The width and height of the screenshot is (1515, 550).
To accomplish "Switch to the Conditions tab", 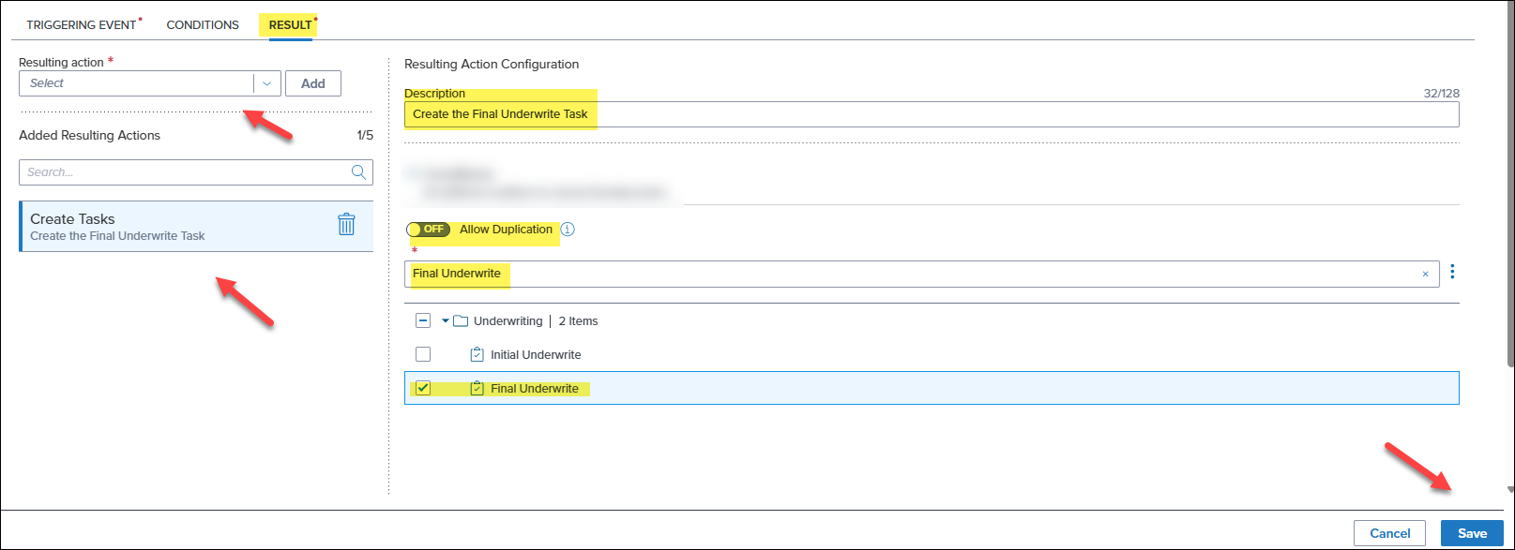I will [x=203, y=25].
